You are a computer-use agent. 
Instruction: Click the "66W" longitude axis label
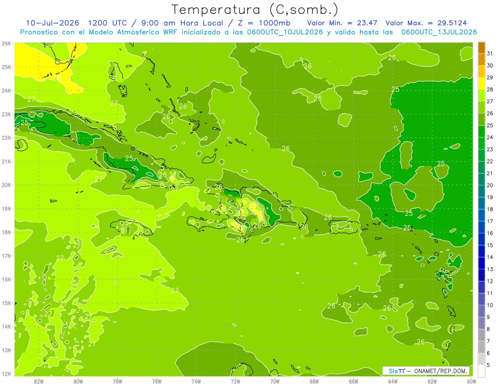point(354,381)
